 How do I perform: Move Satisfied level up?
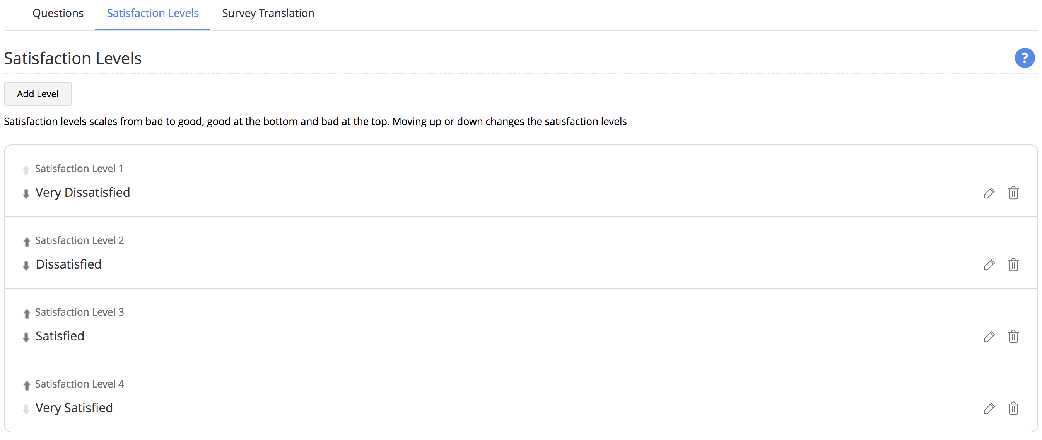pyautogui.click(x=27, y=314)
